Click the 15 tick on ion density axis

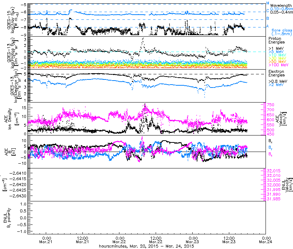point(24,108)
